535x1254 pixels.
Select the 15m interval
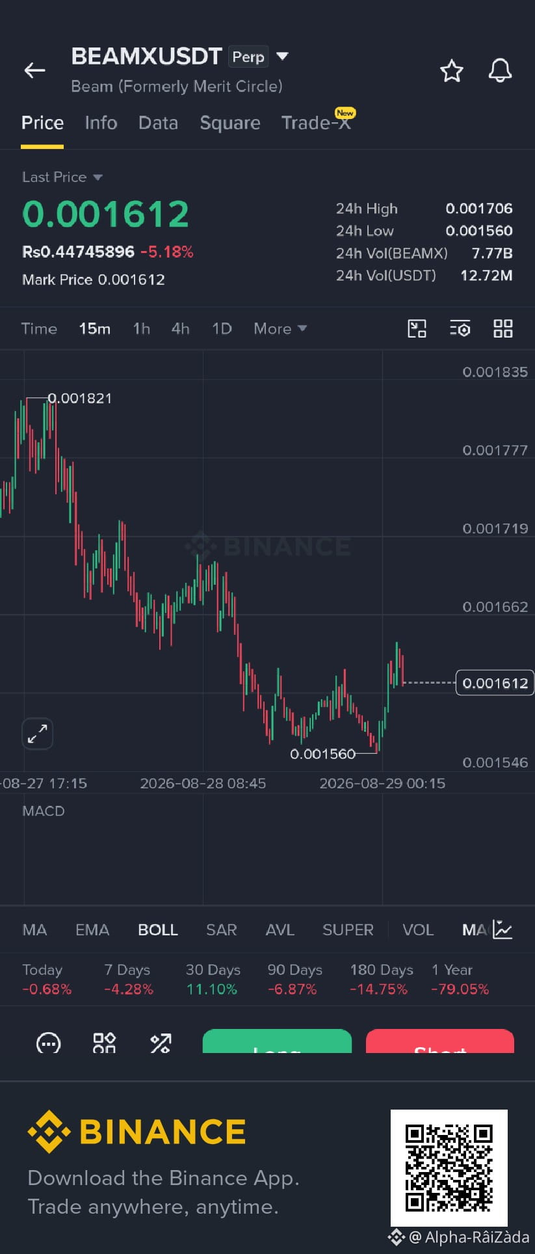pyautogui.click(x=94, y=328)
